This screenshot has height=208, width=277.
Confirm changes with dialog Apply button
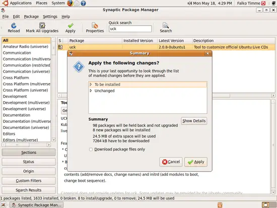[196, 162]
